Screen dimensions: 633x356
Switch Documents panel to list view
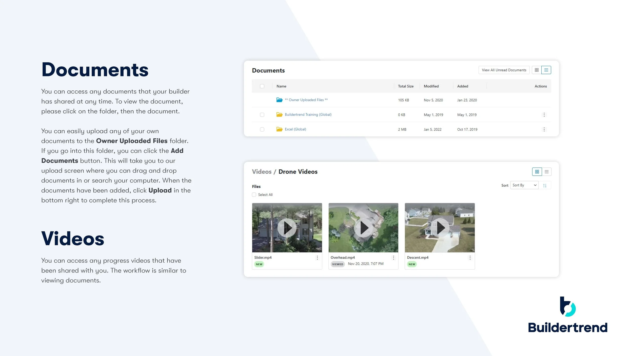[x=546, y=70]
